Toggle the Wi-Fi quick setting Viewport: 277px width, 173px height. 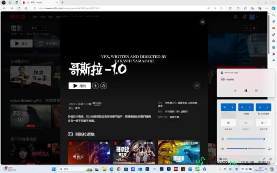[225, 107]
